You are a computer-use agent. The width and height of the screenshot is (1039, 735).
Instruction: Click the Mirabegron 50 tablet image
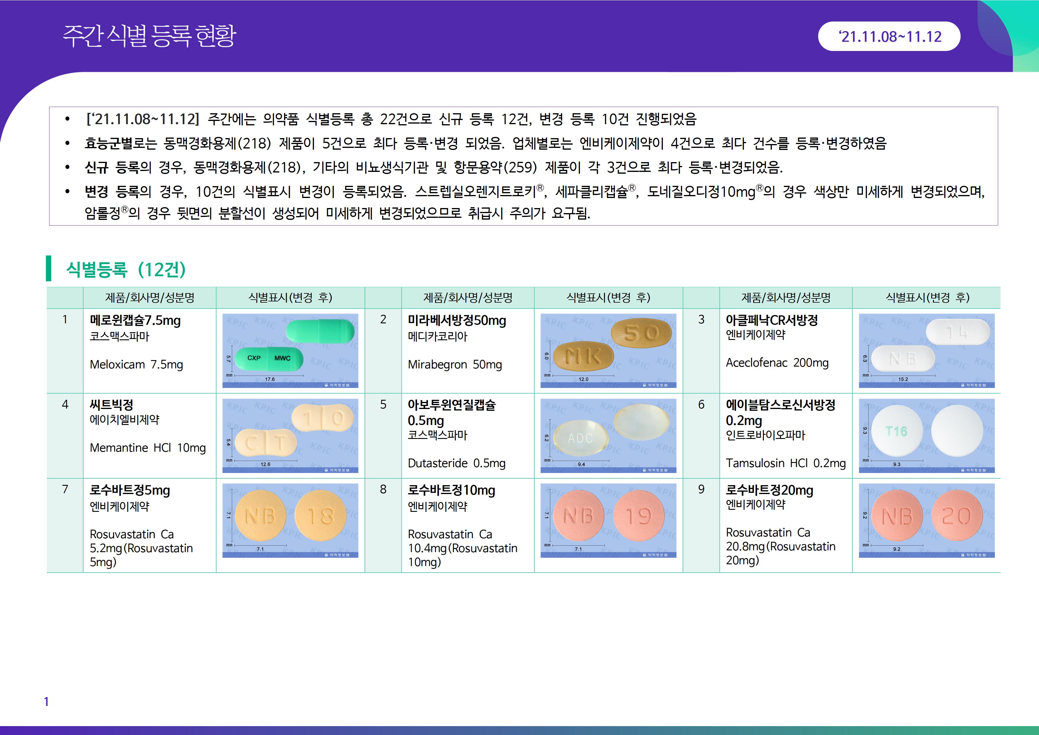[x=608, y=351]
